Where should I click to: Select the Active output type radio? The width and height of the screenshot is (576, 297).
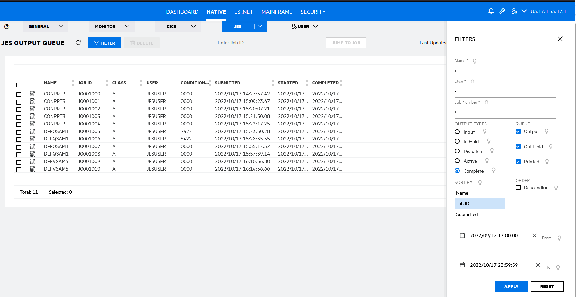[457, 161]
